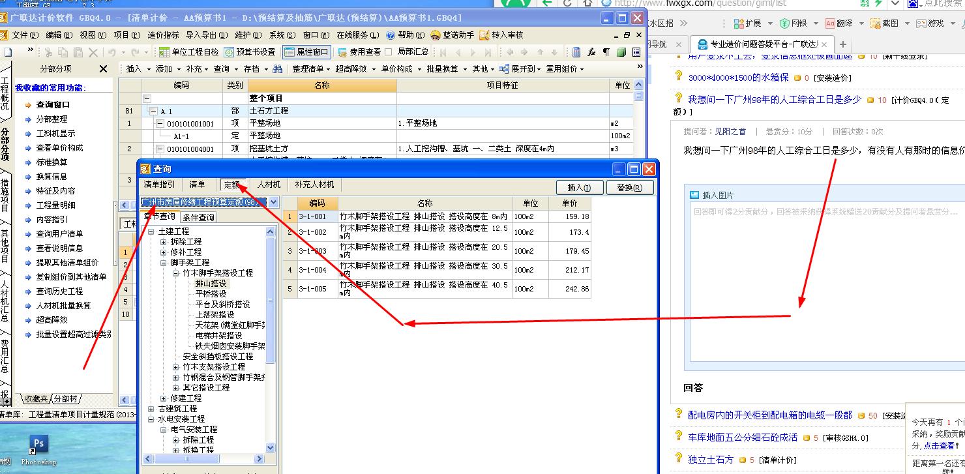Open the 导入导出 menu

tap(206, 35)
